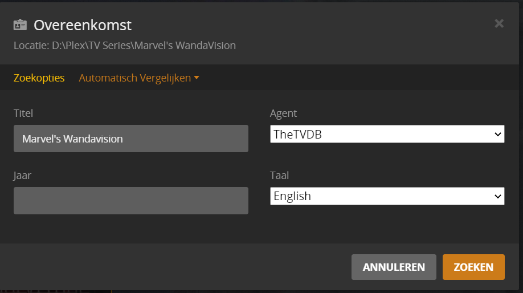Click the Agent label
Image resolution: width=523 pixels, height=293 pixels.
[283, 113]
